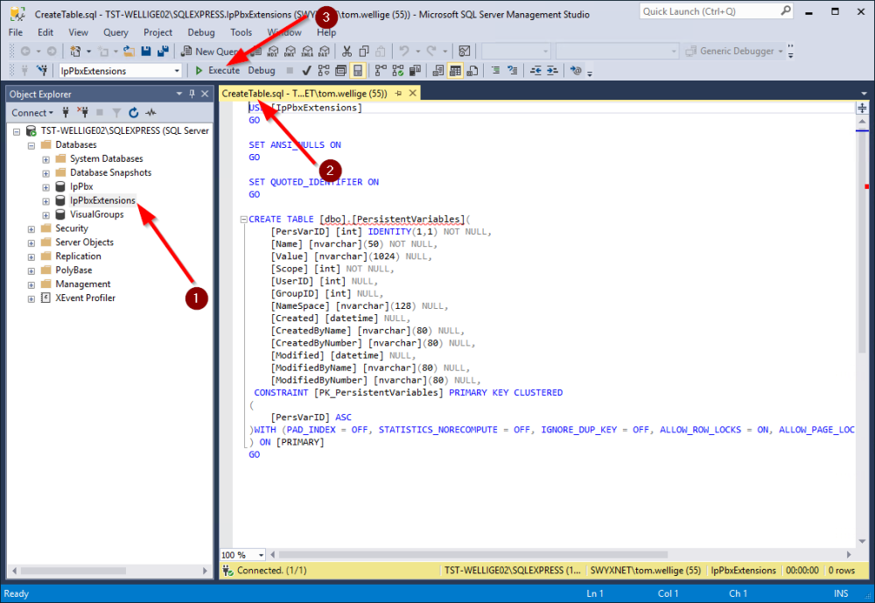
Task: Expand the IpPbxExtensions database node
Action: (45, 201)
